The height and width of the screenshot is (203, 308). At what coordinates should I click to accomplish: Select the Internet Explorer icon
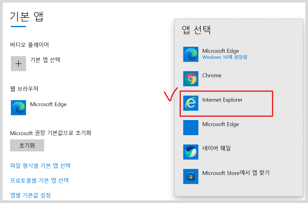pos(191,103)
